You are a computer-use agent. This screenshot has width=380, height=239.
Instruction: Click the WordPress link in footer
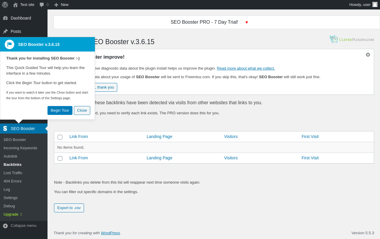click(110, 233)
